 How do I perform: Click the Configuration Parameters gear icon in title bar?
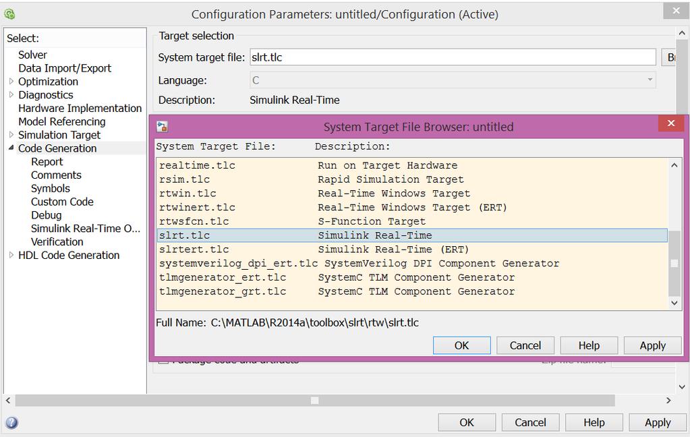click(9, 14)
